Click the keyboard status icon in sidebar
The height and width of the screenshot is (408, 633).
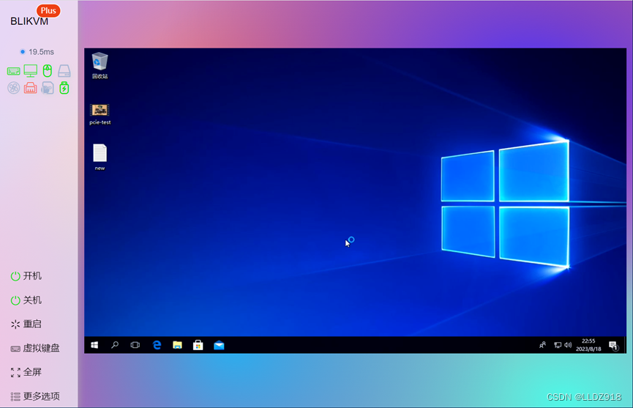(13, 71)
